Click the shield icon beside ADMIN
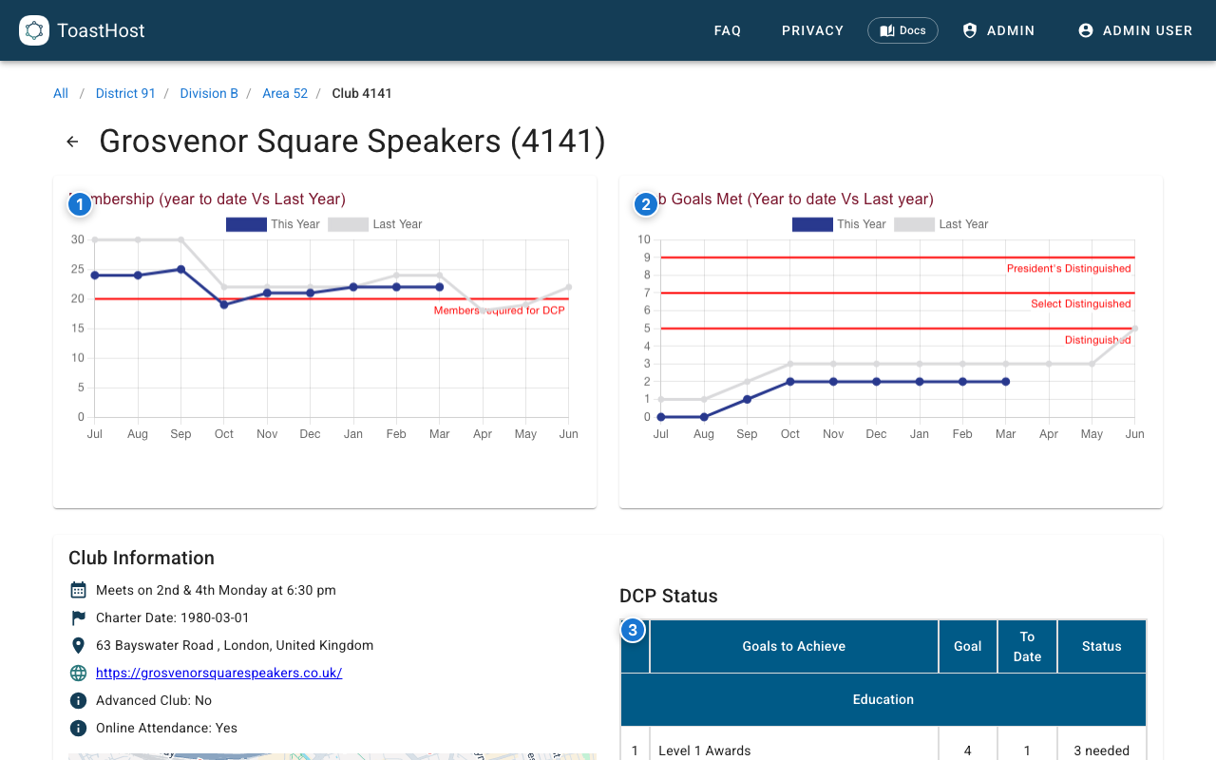Viewport: 1216px width, 760px height. pyautogui.click(x=970, y=29)
